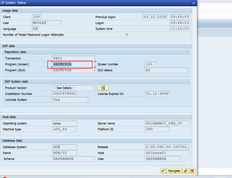
Task: Click Logon time field 09:44:23
Action: pyautogui.click(x=180, y=23)
